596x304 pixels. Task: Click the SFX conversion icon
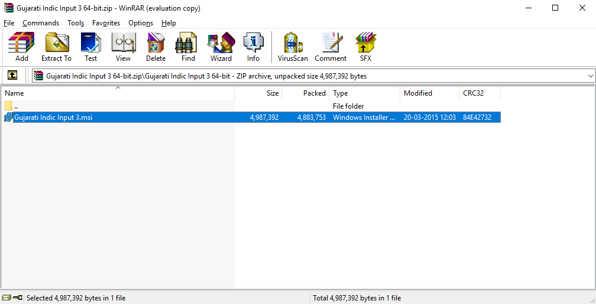pos(365,47)
